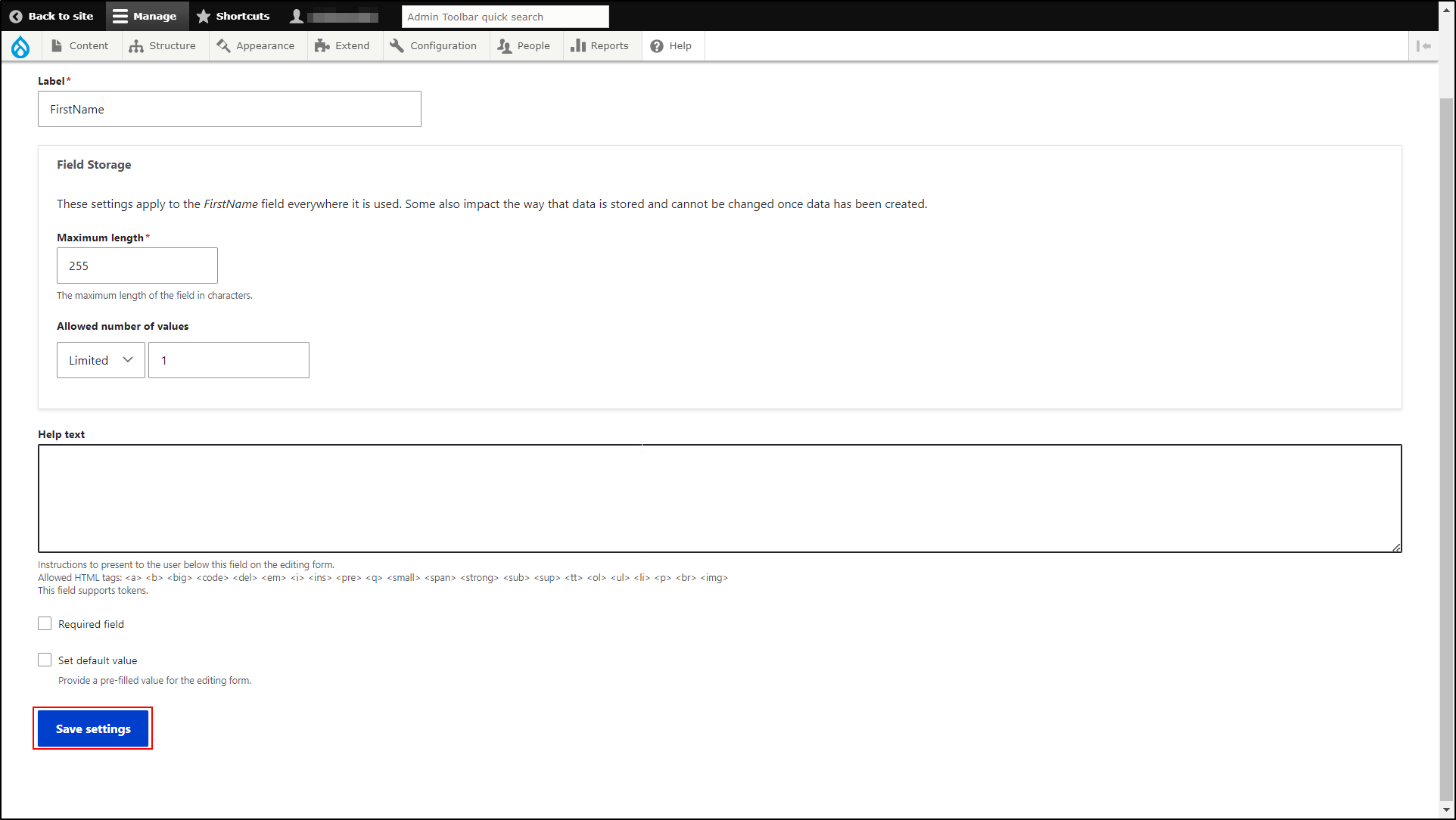Viewport: 1456px width, 820px height.
Task: Select Content in the admin toolbar
Action: pos(80,45)
